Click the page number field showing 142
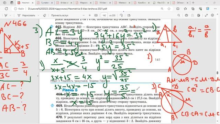 pos(104,15)
